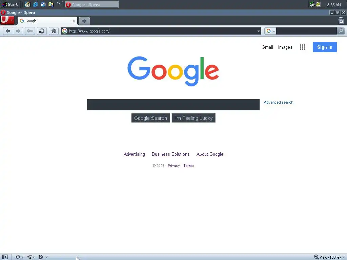347x260 pixels.
Task: Open a new tab with the plus button
Action: (84, 21)
